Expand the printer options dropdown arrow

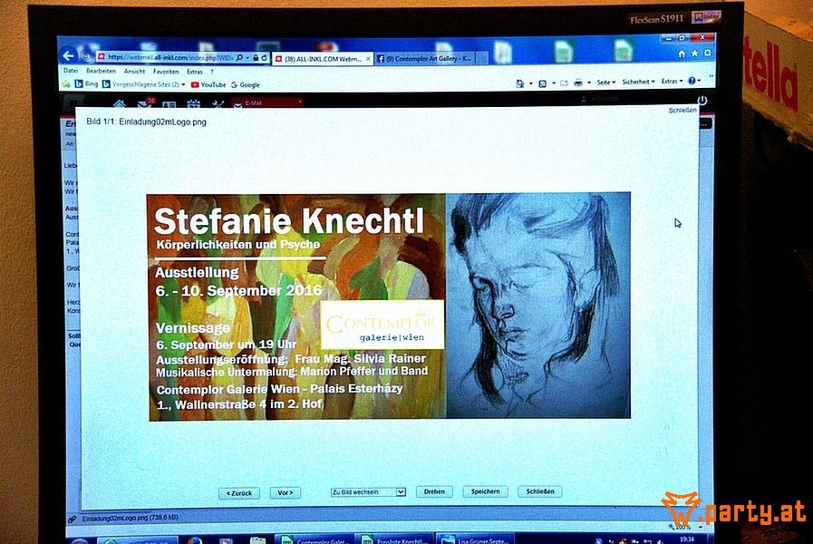point(589,83)
